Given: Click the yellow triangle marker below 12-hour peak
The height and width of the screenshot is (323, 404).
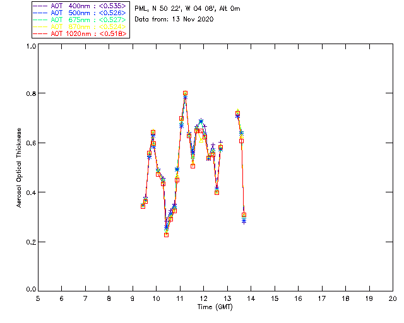Looking at the screenshot, I should pyautogui.click(x=201, y=141).
